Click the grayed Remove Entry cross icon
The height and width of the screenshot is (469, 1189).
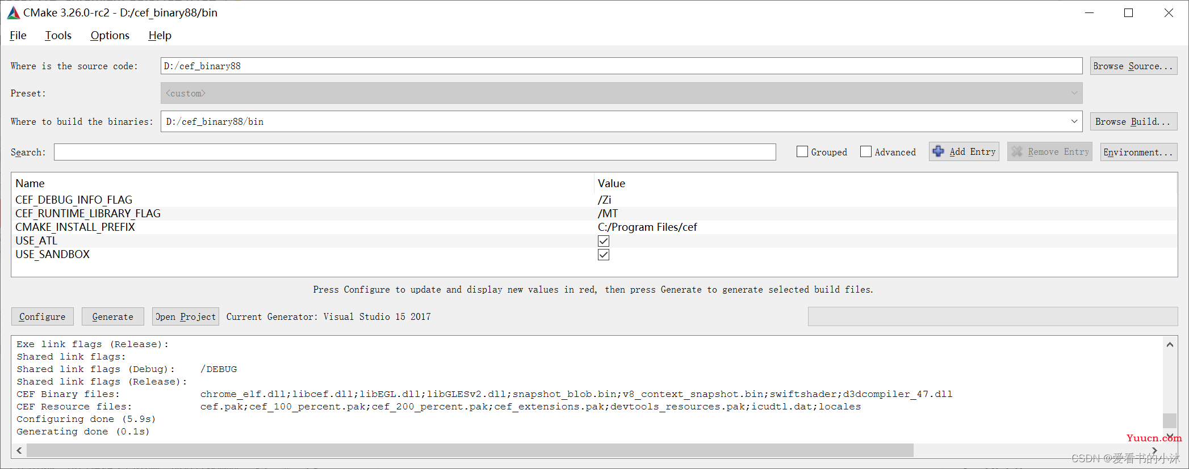coord(1017,151)
